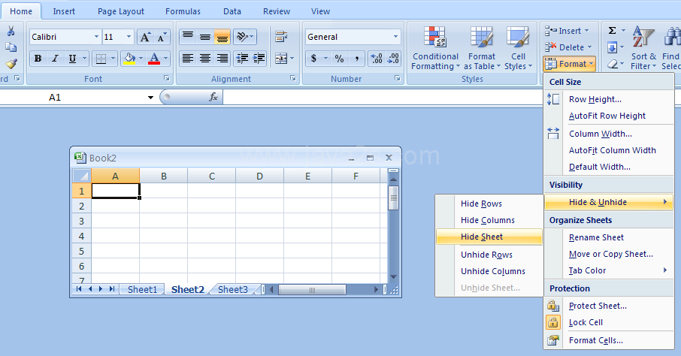Set Top Align vertical alignment
This screenshot has width=681, height=356.
click(x=188, y=37)
